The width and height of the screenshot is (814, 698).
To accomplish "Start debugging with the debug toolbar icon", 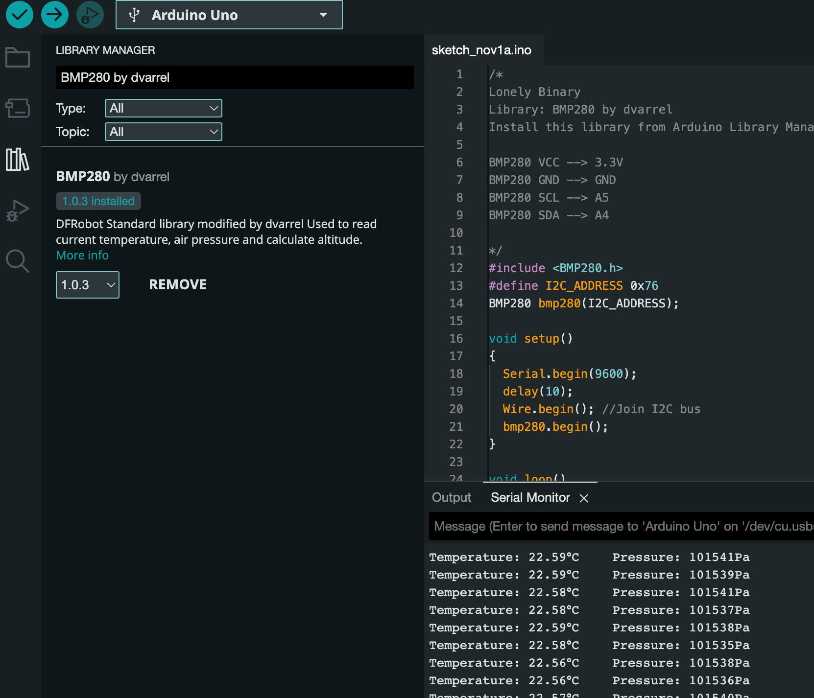I will (x=90, y=15).
